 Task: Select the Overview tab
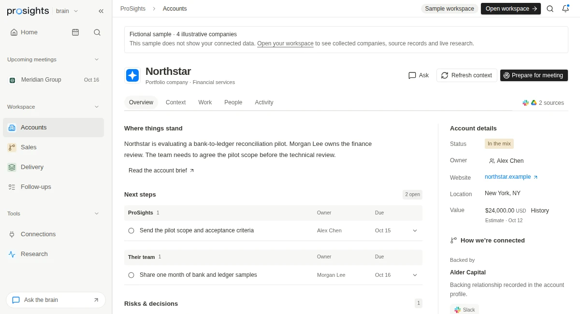(141, 102)
